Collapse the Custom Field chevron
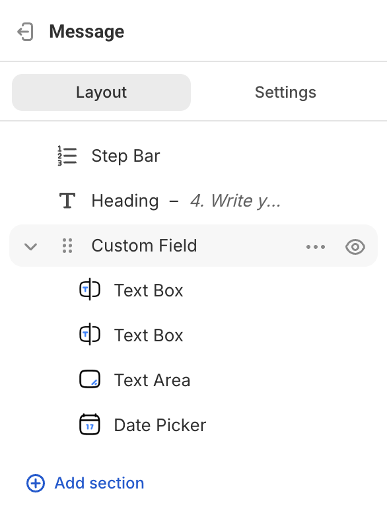The image size is (387, 507). click(31, 247)
